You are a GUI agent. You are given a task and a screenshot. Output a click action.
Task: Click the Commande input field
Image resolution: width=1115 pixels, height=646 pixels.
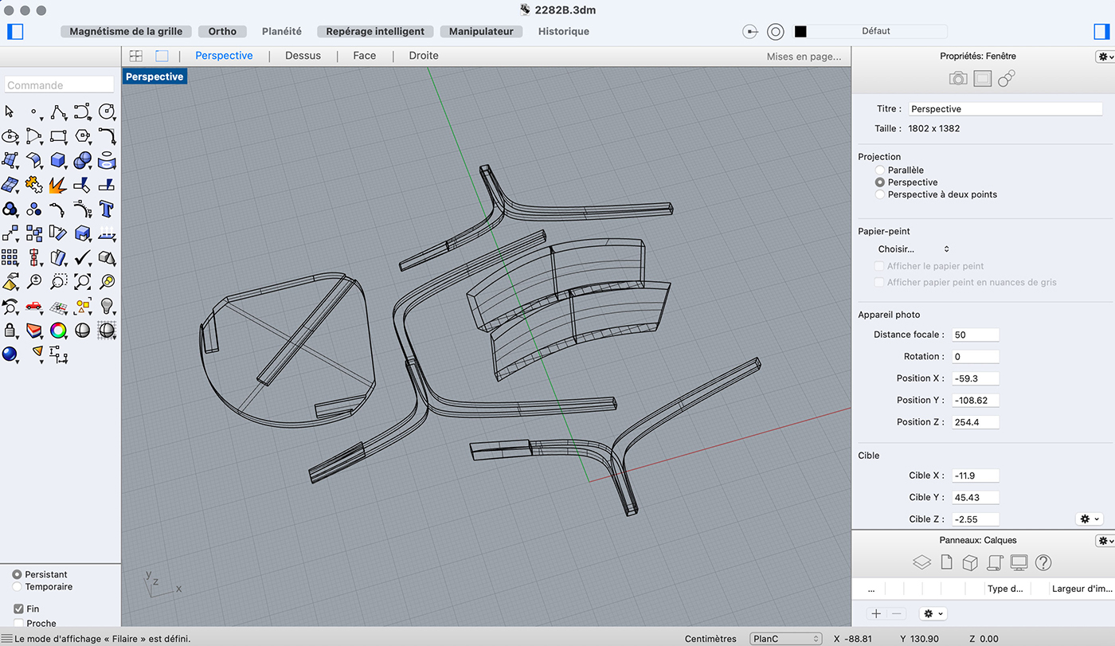tap(60, 85)
